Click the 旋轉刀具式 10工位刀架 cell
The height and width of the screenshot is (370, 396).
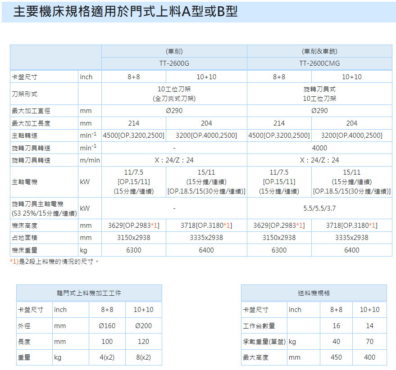coord(319,94)
